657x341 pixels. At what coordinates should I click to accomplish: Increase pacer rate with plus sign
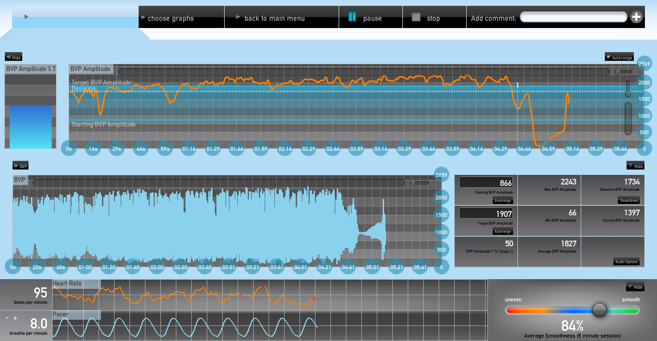coord(15,318)
